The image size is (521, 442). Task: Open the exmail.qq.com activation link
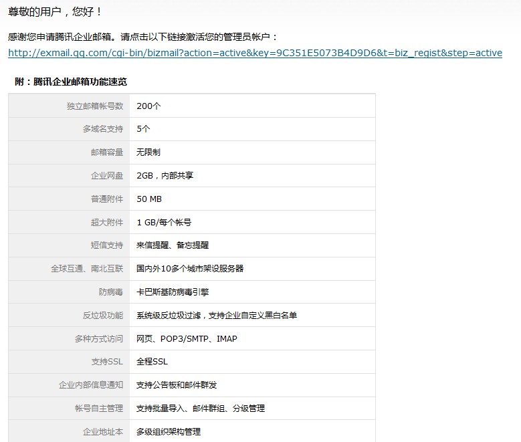[255, 53]
